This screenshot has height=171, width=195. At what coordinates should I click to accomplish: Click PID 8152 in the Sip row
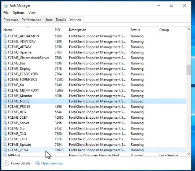tap(58, 128)
